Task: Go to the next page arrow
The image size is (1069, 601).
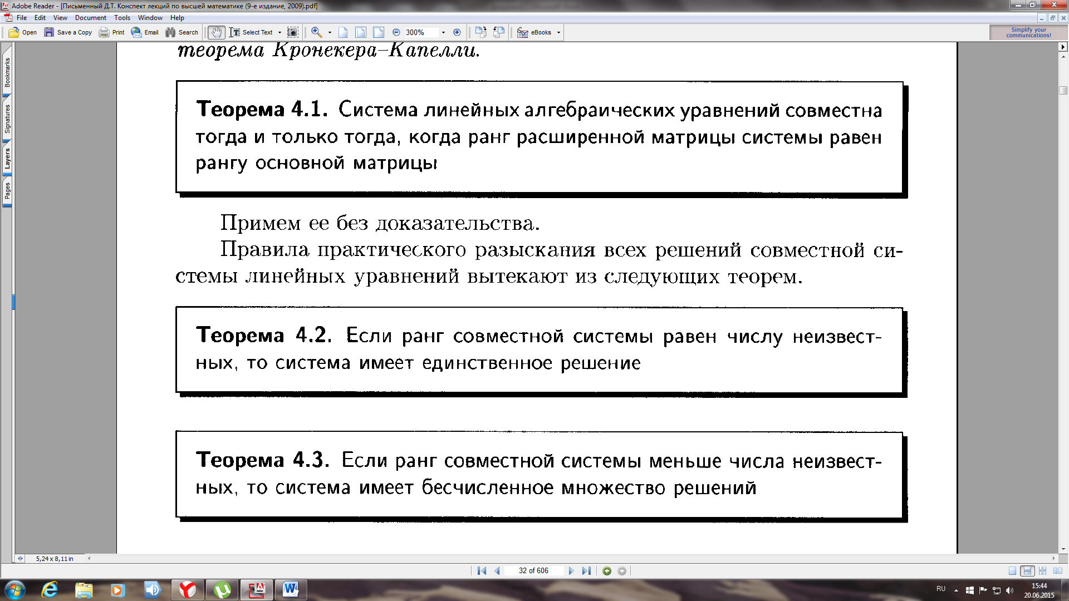Action: pyautogui.click(x=571, y=571)
